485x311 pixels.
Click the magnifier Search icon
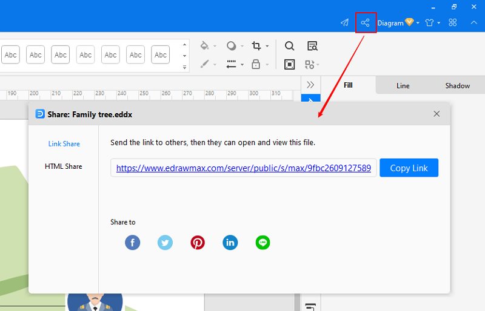tap(290, 46)
